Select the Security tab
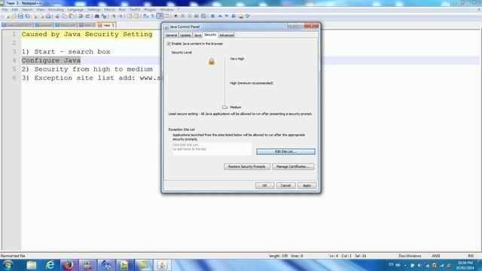 [x=210, y=35]
